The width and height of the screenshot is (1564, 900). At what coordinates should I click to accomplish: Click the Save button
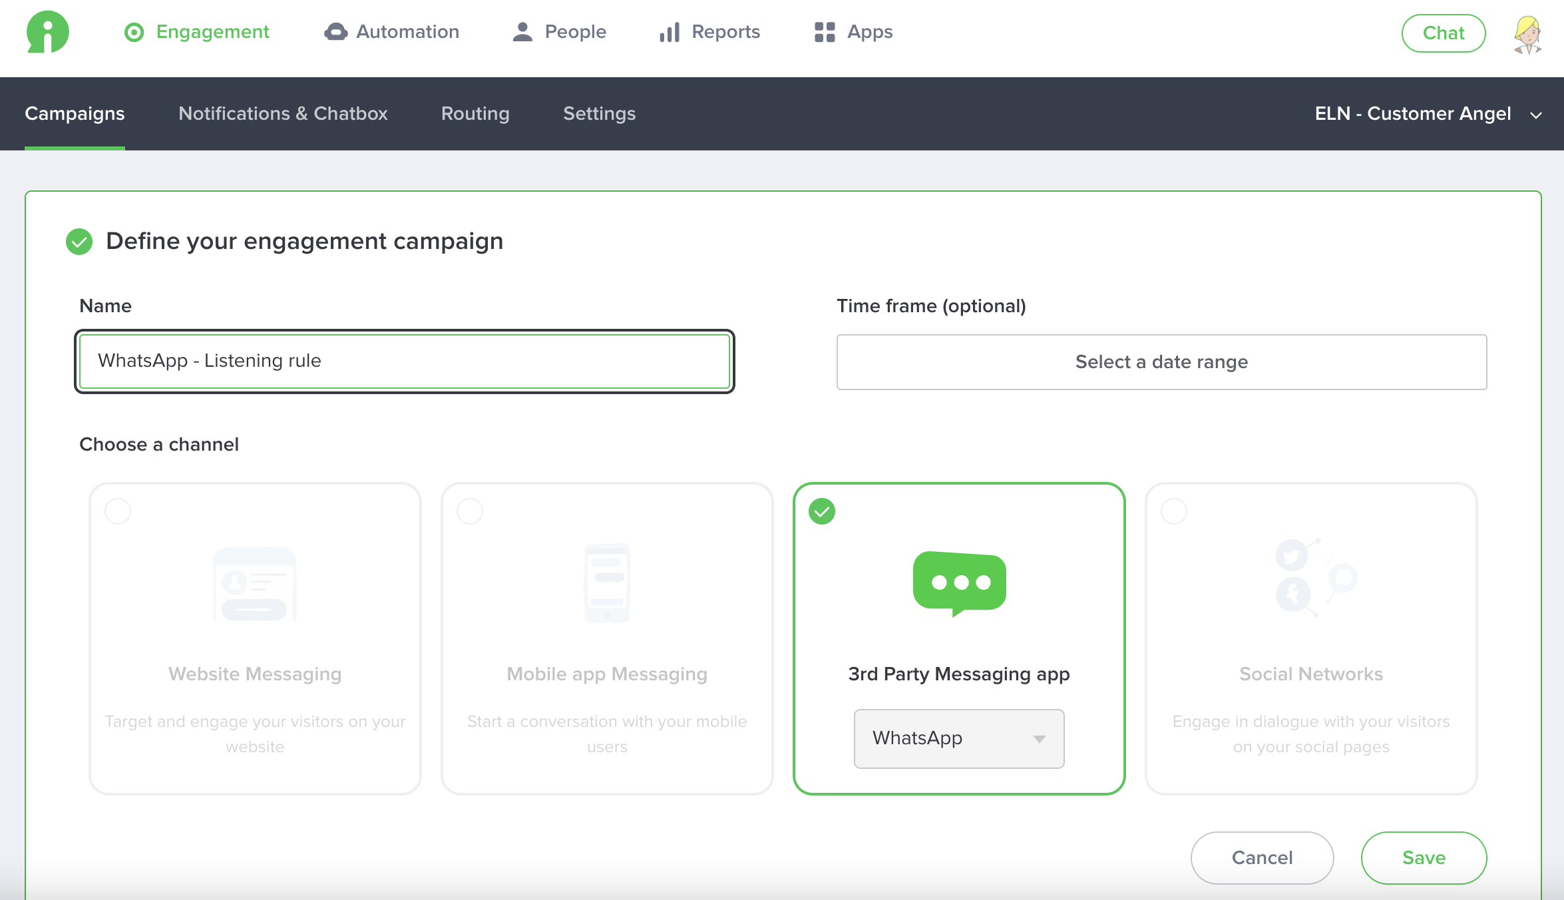[1424, 857]
